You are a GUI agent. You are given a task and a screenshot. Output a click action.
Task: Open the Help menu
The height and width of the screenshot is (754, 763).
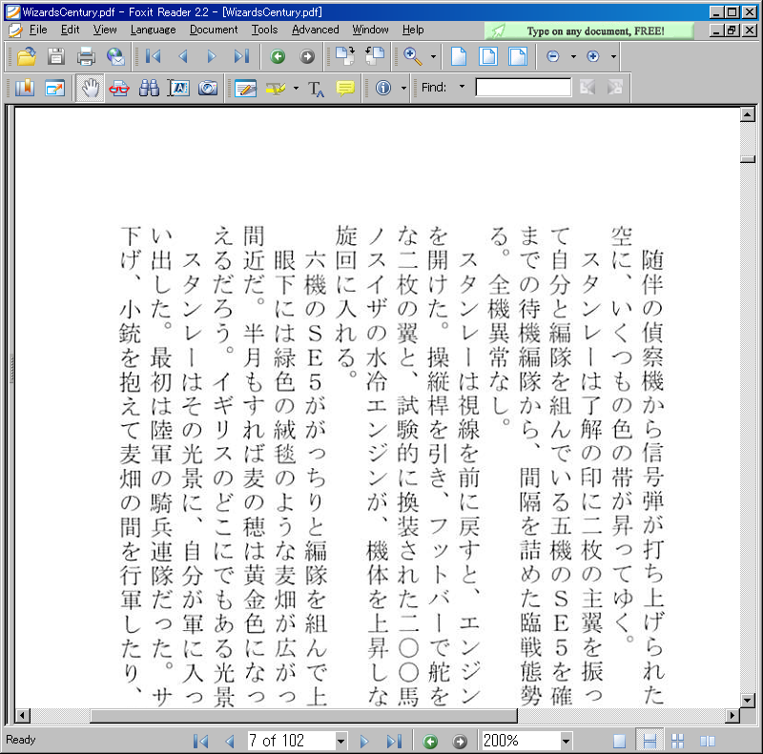pyautogui.click(x=413, y=30)
